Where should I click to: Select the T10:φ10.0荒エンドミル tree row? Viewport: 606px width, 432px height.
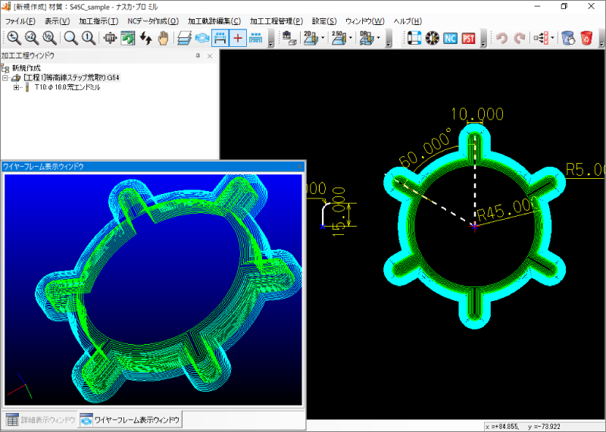coord(67,87)
